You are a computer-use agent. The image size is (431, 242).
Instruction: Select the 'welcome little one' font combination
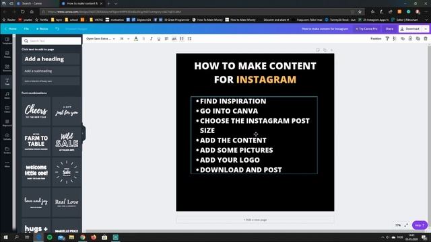click(36, 172)
